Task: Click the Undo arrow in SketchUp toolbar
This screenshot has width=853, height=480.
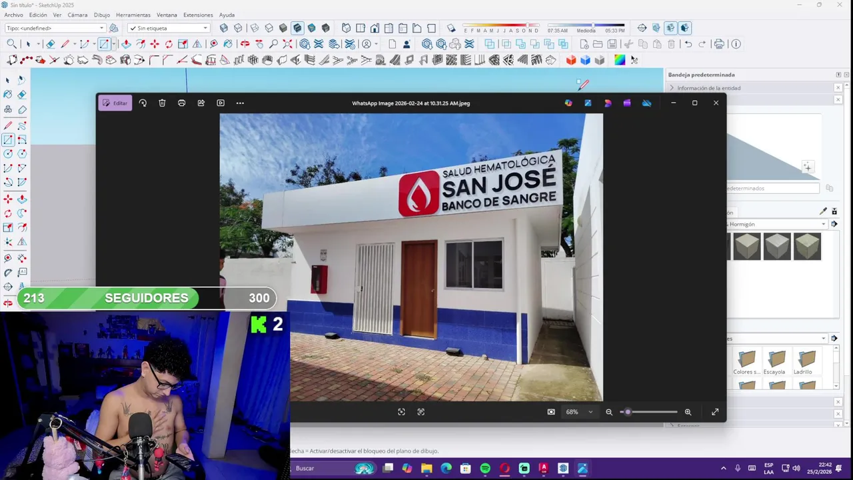Action: 688,44
